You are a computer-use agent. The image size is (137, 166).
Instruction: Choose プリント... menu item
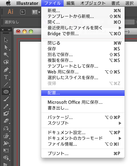point(83,153)
